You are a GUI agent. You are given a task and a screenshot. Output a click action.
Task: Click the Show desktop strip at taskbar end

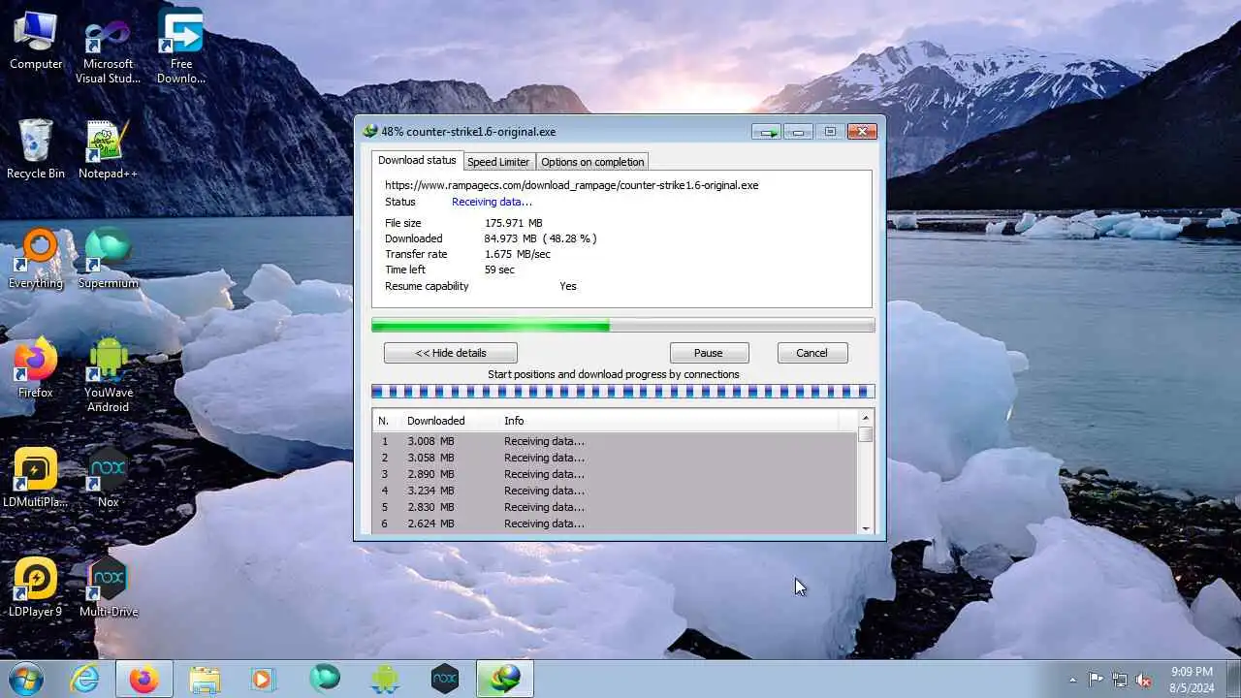[1233, 679]
